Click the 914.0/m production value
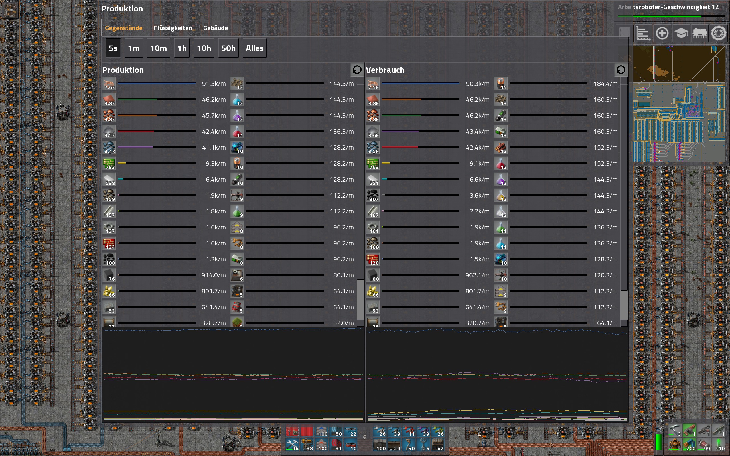The height and width of the screenshot is (456, 730). coord(214,275)
